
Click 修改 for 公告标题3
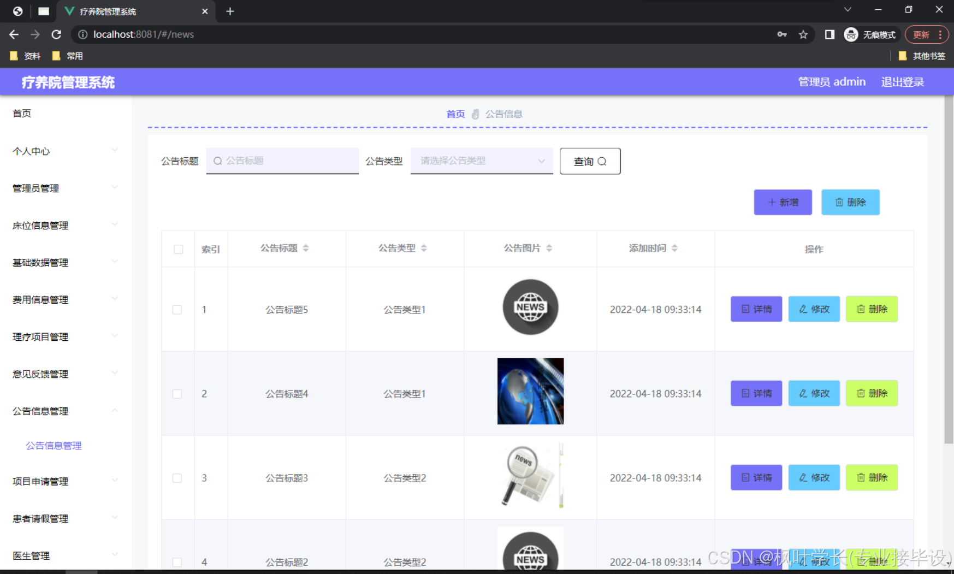pyautogui.click(x=814, y=477)
